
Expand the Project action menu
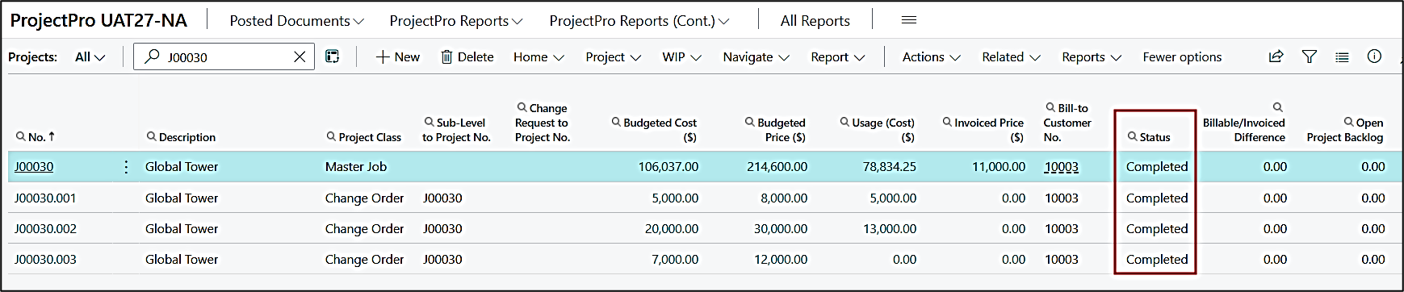click(x=614, y=56)
